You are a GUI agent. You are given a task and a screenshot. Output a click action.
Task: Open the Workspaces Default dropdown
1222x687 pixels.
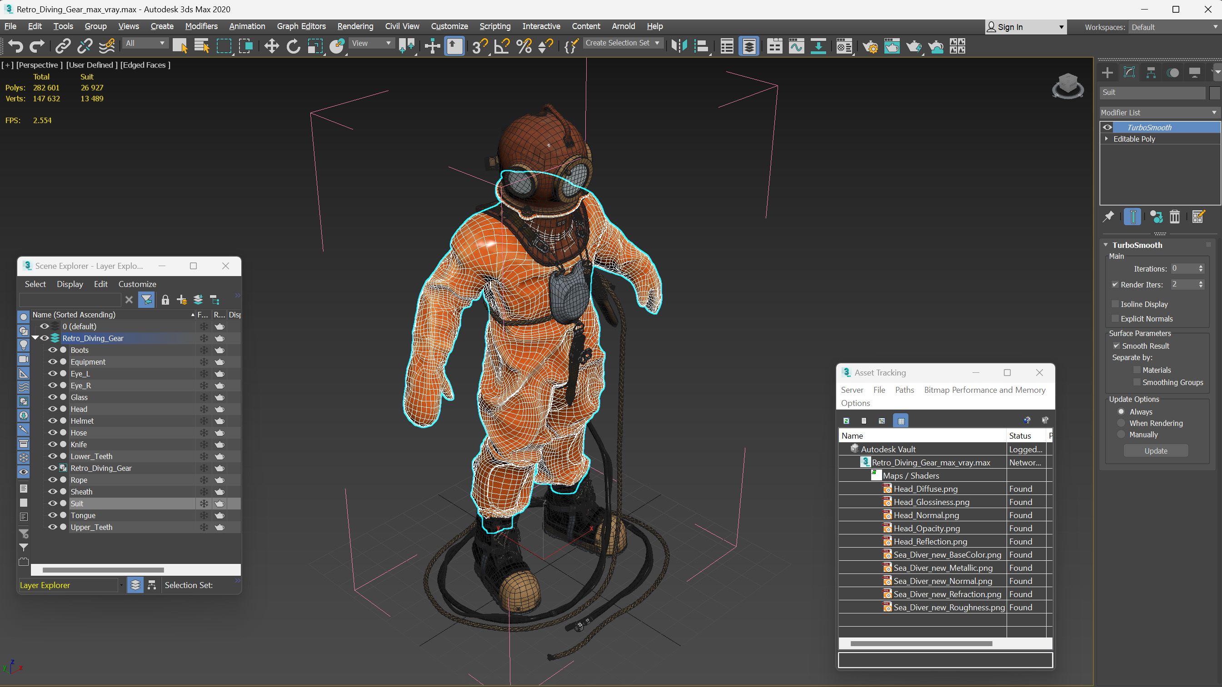[1174, 27]
